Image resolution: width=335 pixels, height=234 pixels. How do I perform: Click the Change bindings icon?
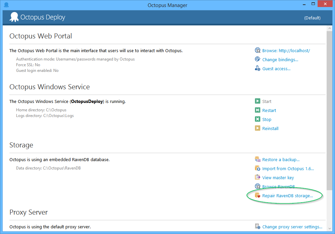pos(258,60)
